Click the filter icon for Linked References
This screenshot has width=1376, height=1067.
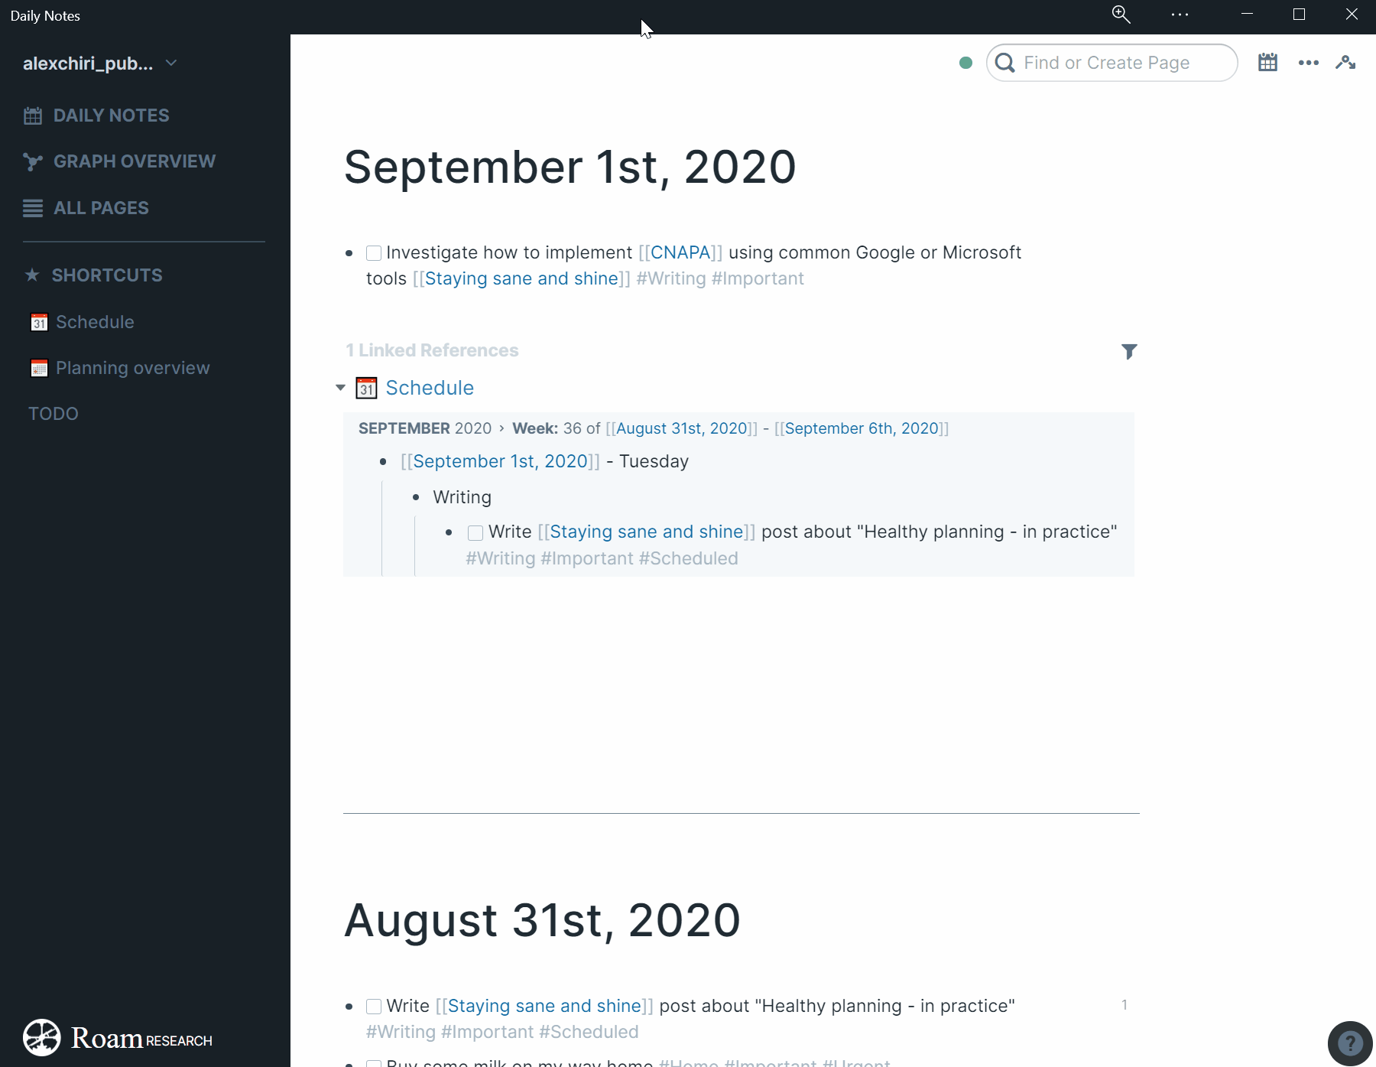click(x=1128, y=351)
